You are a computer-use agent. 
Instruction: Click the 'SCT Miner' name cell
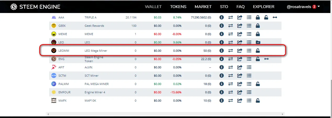click(x=92, y=76)
